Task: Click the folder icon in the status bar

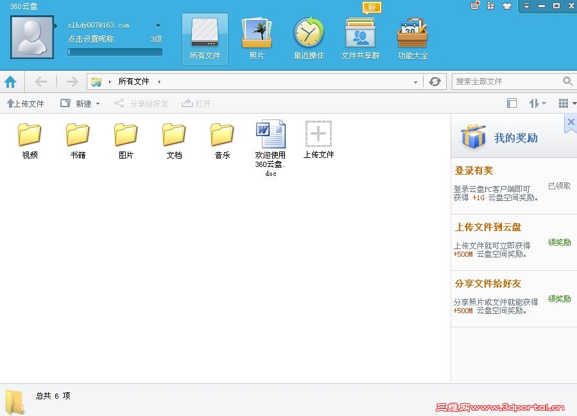Action: click(15, 403)
